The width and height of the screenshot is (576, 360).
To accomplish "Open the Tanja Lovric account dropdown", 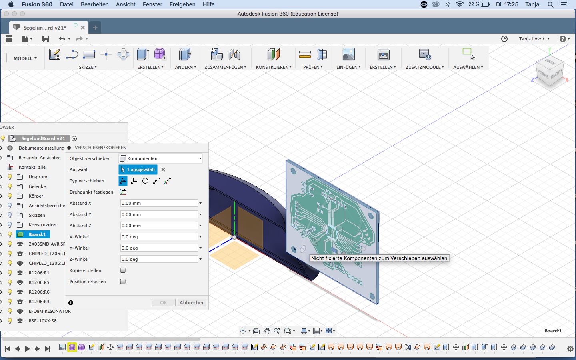I will 534,39.
